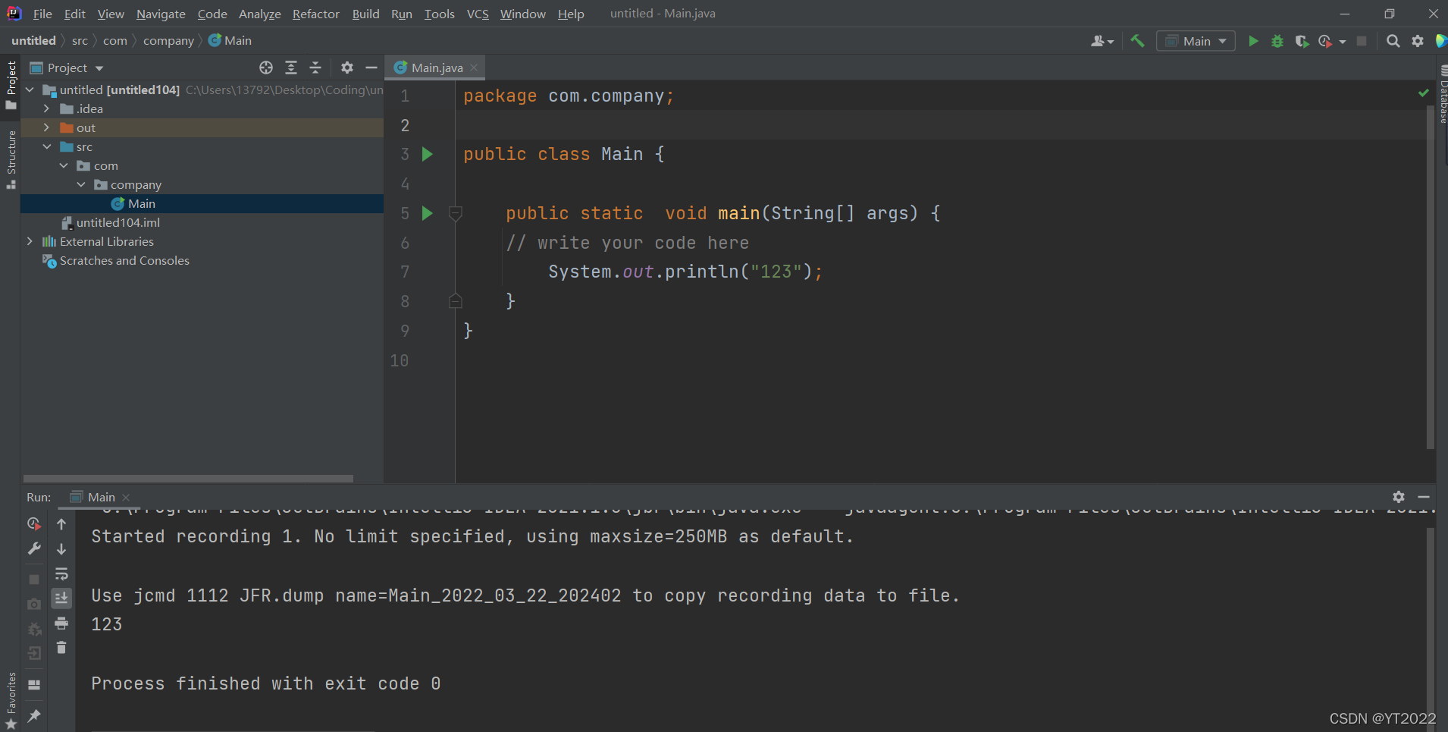Close the Main run tab
1448x732 pixels.
126,498
